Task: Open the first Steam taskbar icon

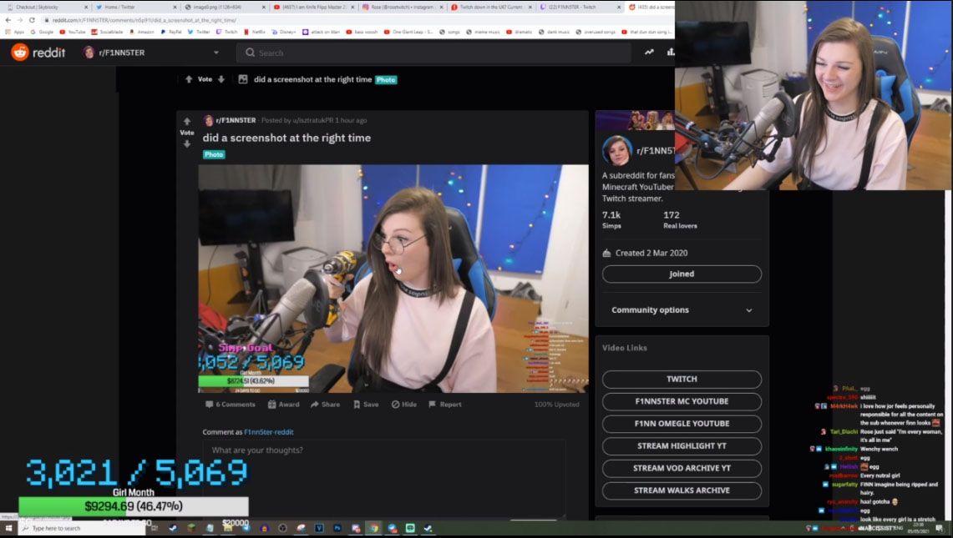Action: [173, 528]
